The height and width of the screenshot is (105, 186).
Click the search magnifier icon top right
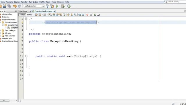coord(165,2)
